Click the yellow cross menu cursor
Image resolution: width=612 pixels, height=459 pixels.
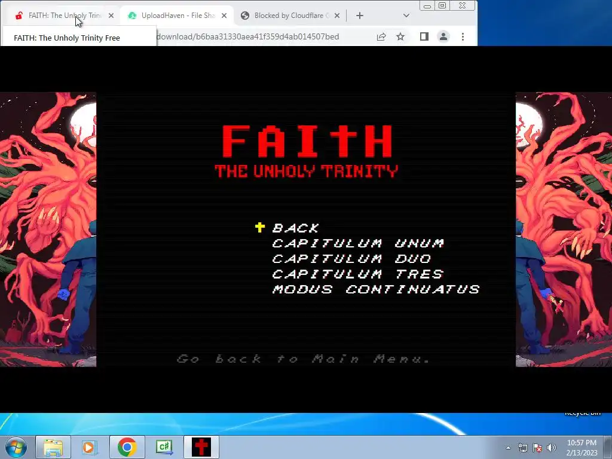(260, 227)
